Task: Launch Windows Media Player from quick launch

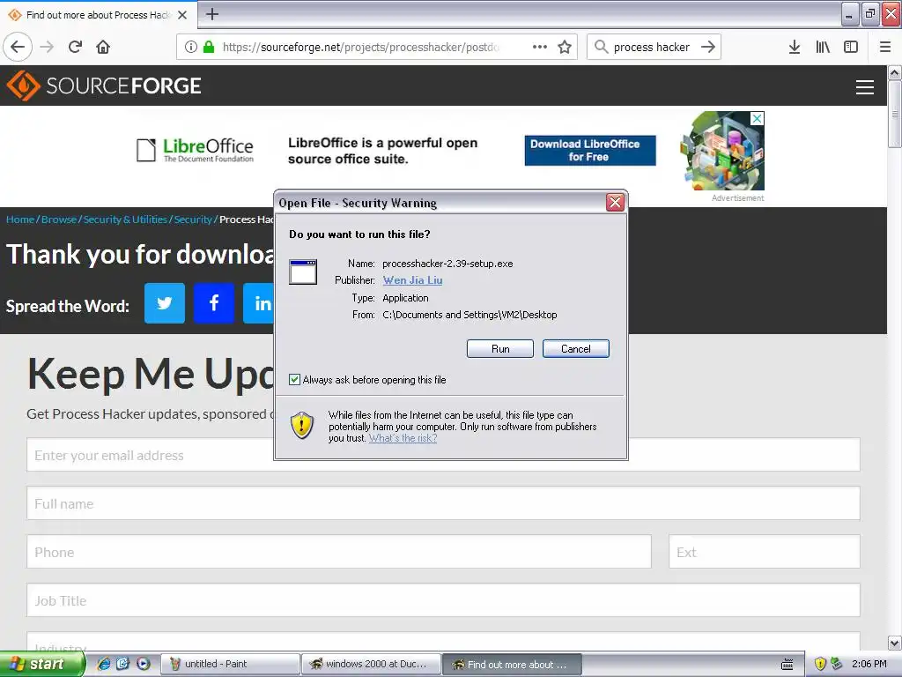Action: point(144,664)
